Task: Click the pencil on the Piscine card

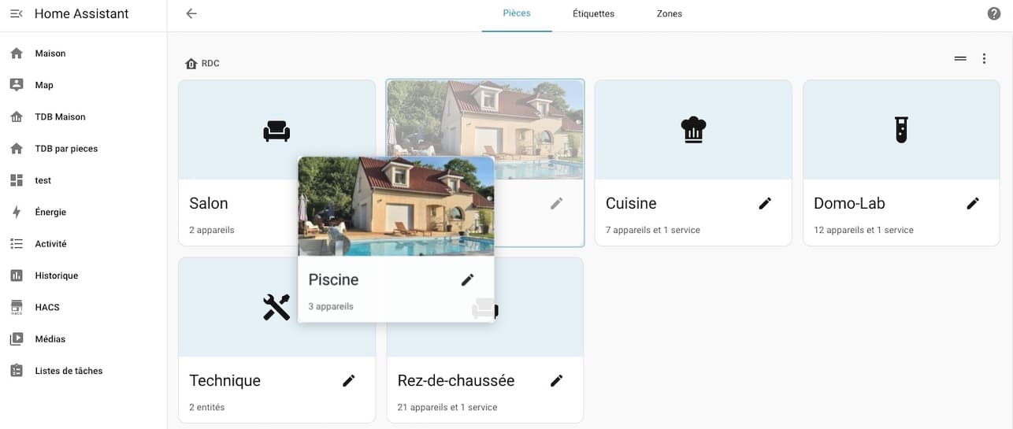Action: pos(468,279)
